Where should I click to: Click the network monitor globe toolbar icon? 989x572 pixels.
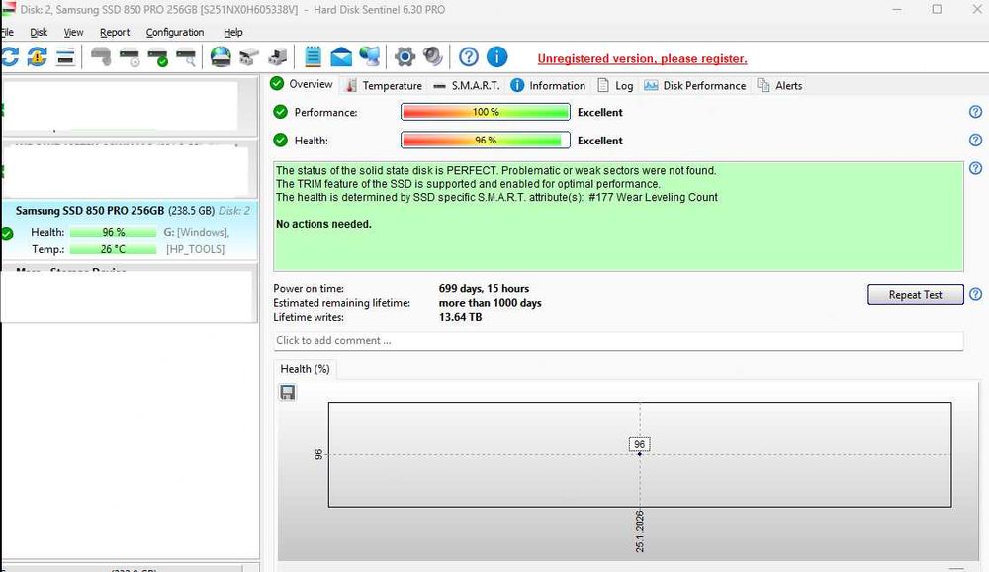tap(370, 56)
